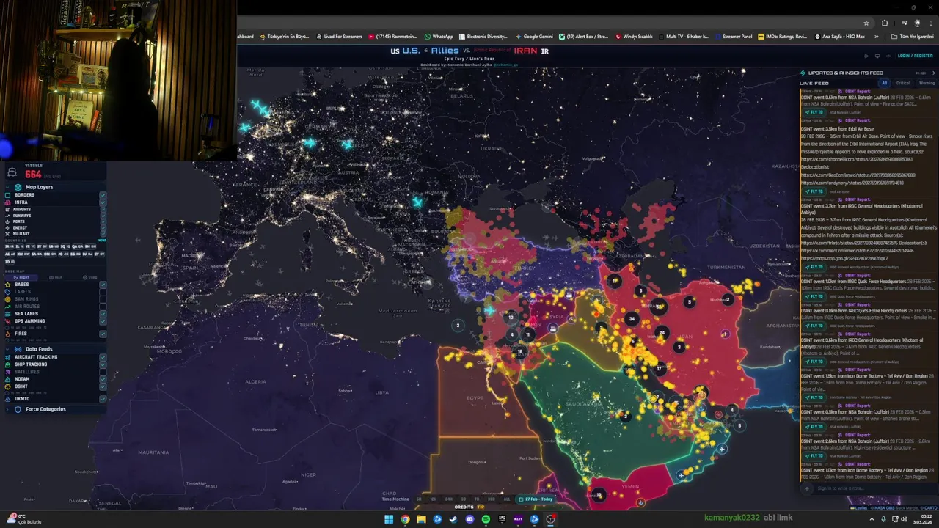
Task: Click the Borders square icon
Action: (x=8, y=195)
